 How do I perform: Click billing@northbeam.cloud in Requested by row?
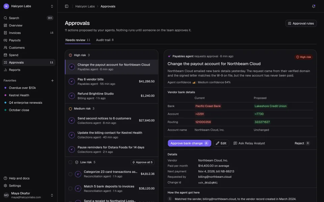[x=215, y=177]
